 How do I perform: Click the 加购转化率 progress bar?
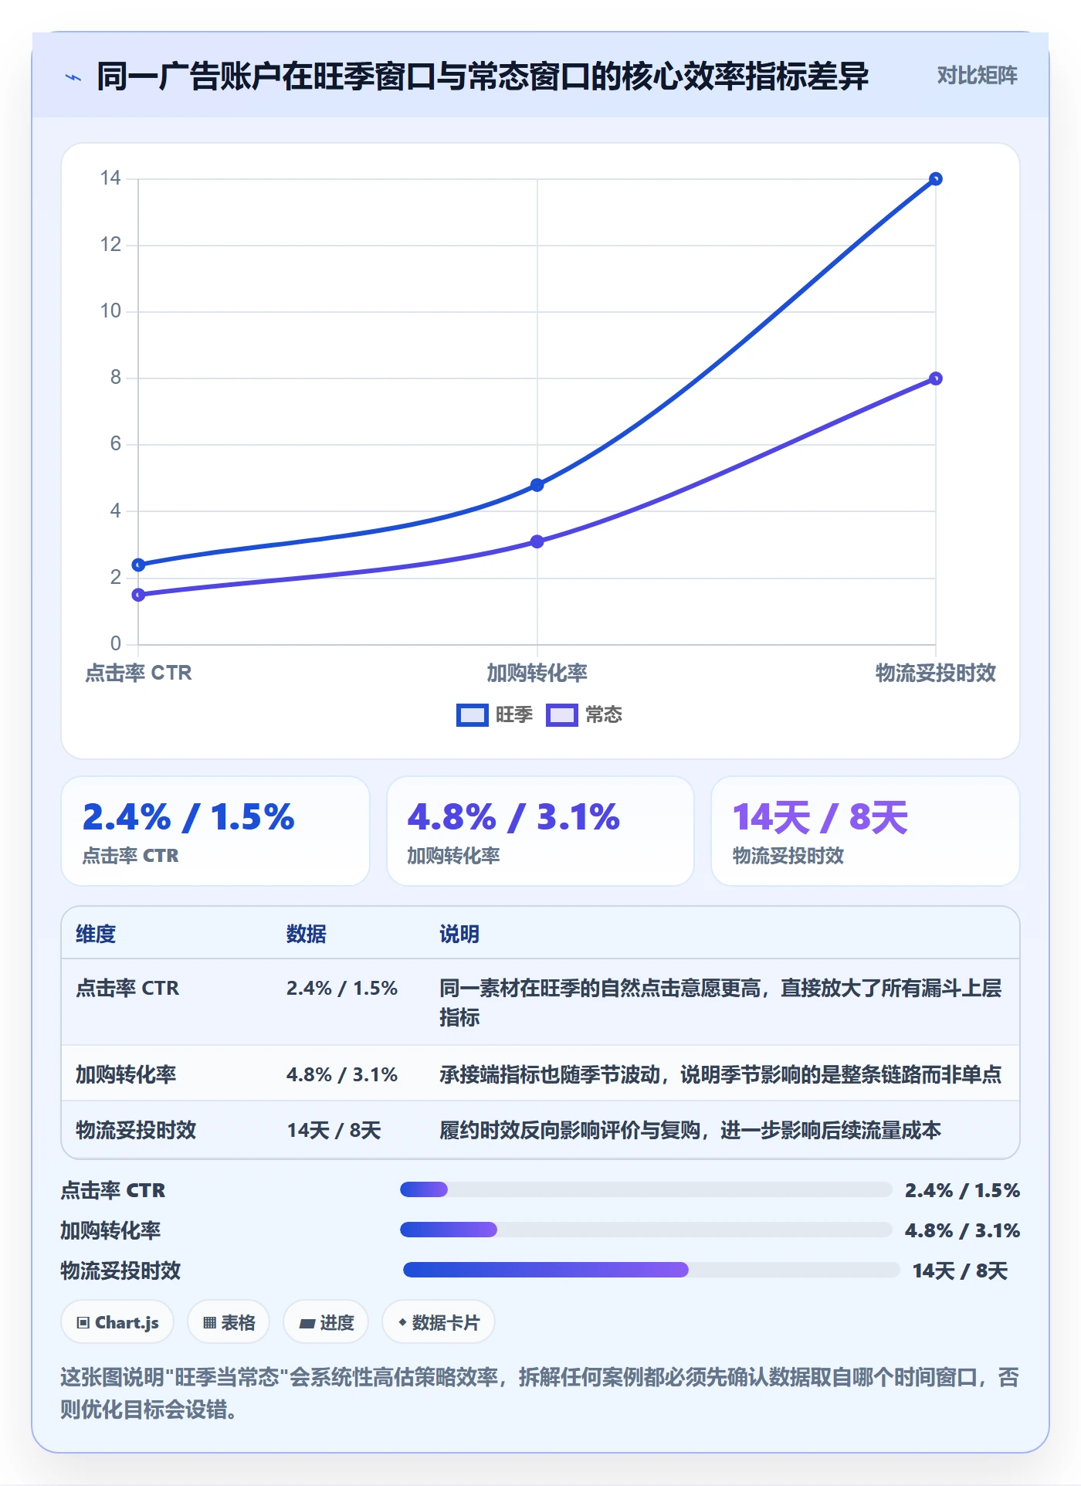tap(646, 1230)
